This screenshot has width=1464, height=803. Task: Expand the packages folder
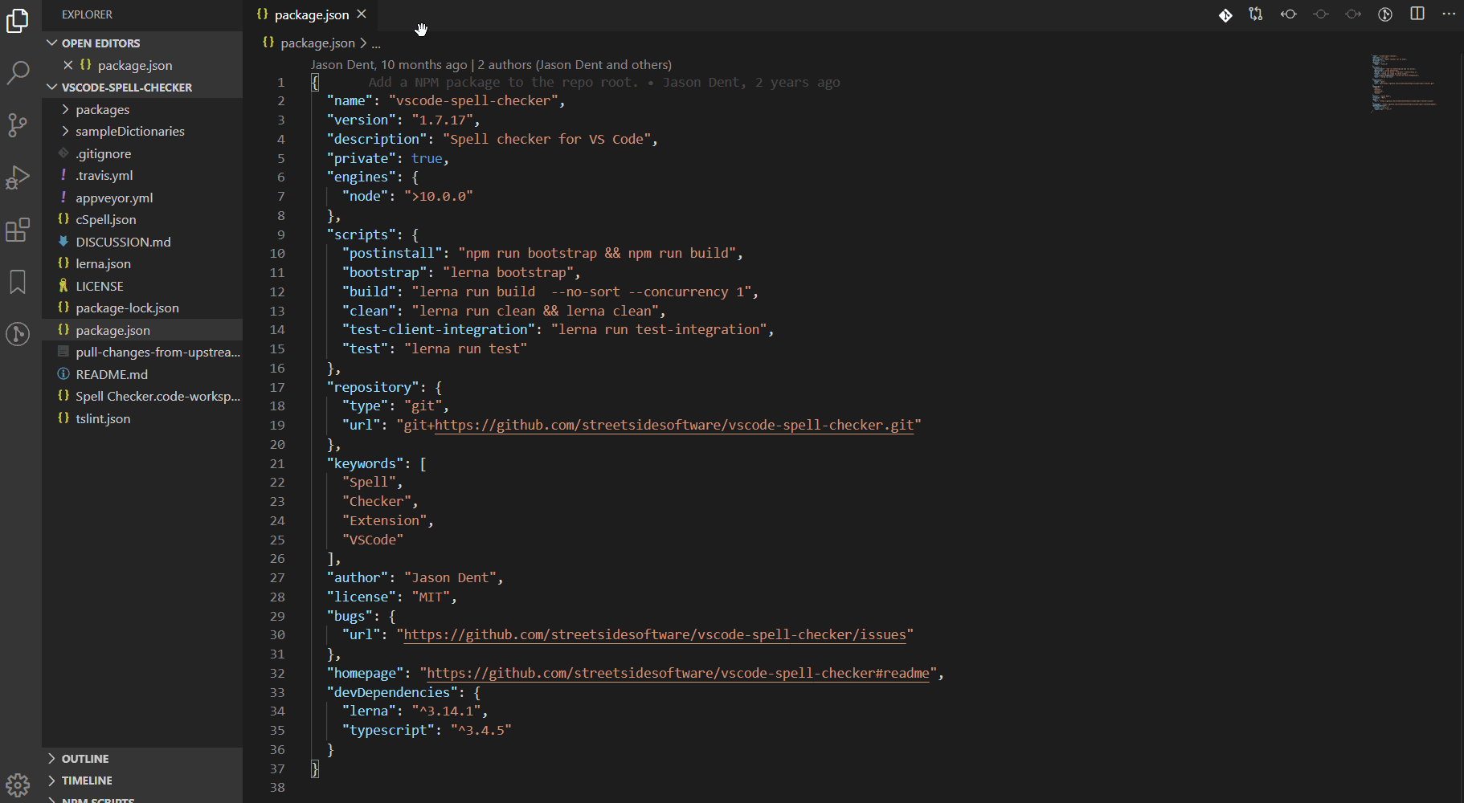pyautogui.click(x=142, y=109)
